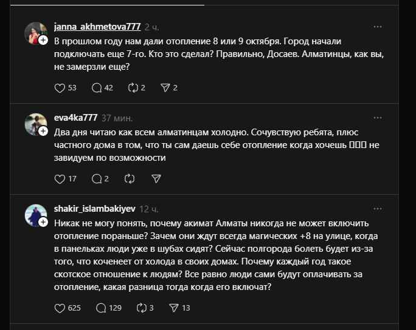Repost the eva4ka777 post
This screenshot has width=416, height=330.
point(129,179)
